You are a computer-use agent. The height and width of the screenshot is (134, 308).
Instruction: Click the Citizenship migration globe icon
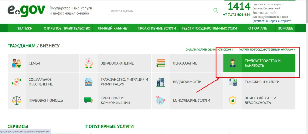click(x=89, y=82)
